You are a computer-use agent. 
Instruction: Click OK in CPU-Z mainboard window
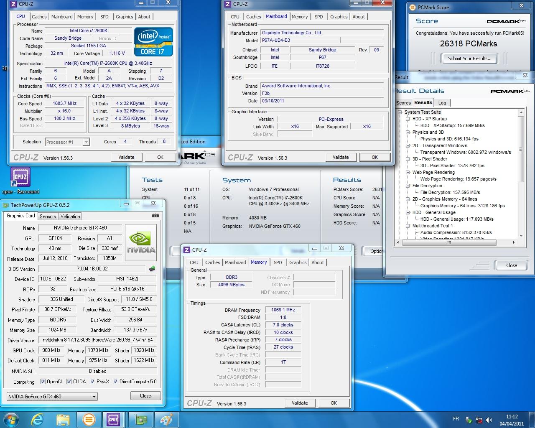374,157
